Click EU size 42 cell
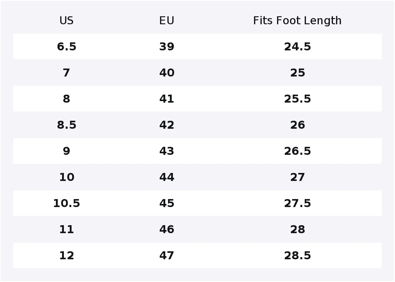The image size is (395, 282). pos(167,125)
